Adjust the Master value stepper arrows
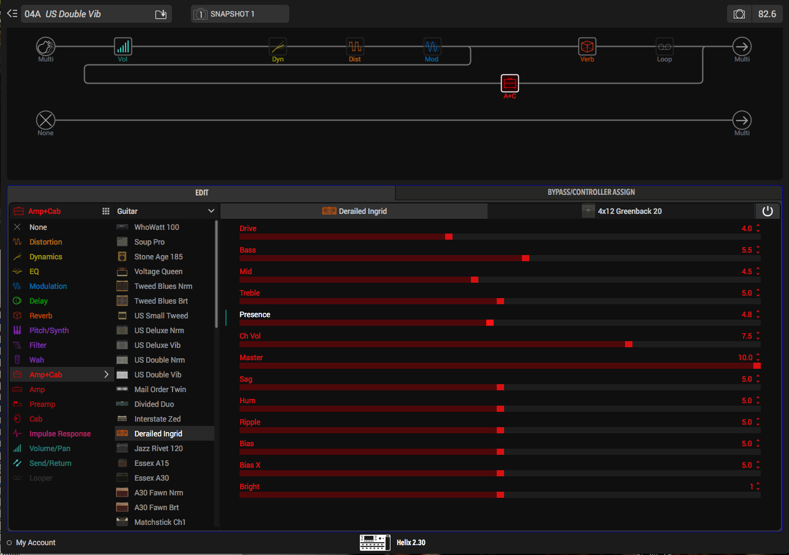Image resolution: width=789 pixels, height=555 pixels. (758, 358)
